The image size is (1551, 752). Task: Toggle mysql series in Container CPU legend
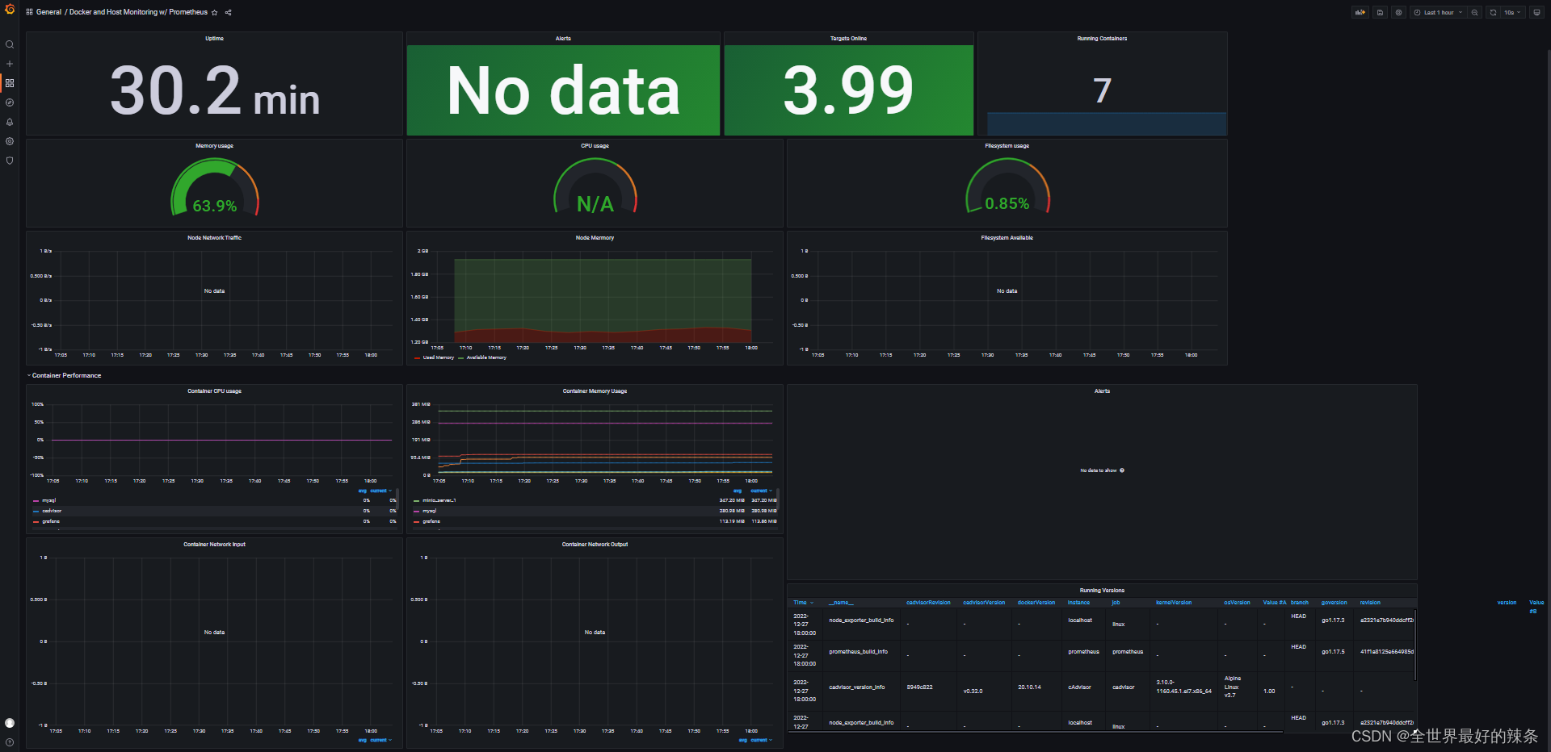coord(49,500)
